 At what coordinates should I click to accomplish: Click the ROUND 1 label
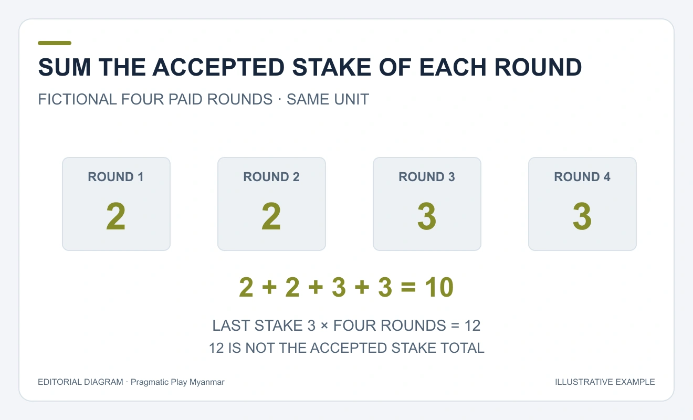click(116, 177)
